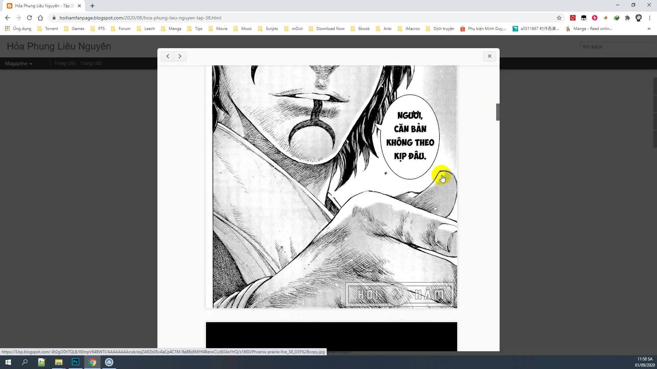Open Phụ kiện Minh Duy bookmark
This screenshot has width=657, height=369.
pos(483,29)
